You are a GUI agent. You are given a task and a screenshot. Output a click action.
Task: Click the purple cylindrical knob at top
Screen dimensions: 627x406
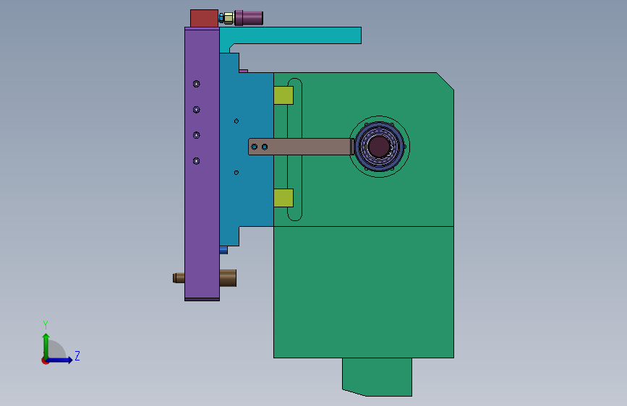(249, 18)
